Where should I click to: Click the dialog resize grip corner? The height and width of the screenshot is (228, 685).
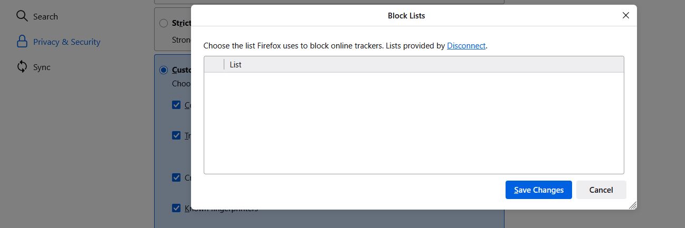click(633, 205)
